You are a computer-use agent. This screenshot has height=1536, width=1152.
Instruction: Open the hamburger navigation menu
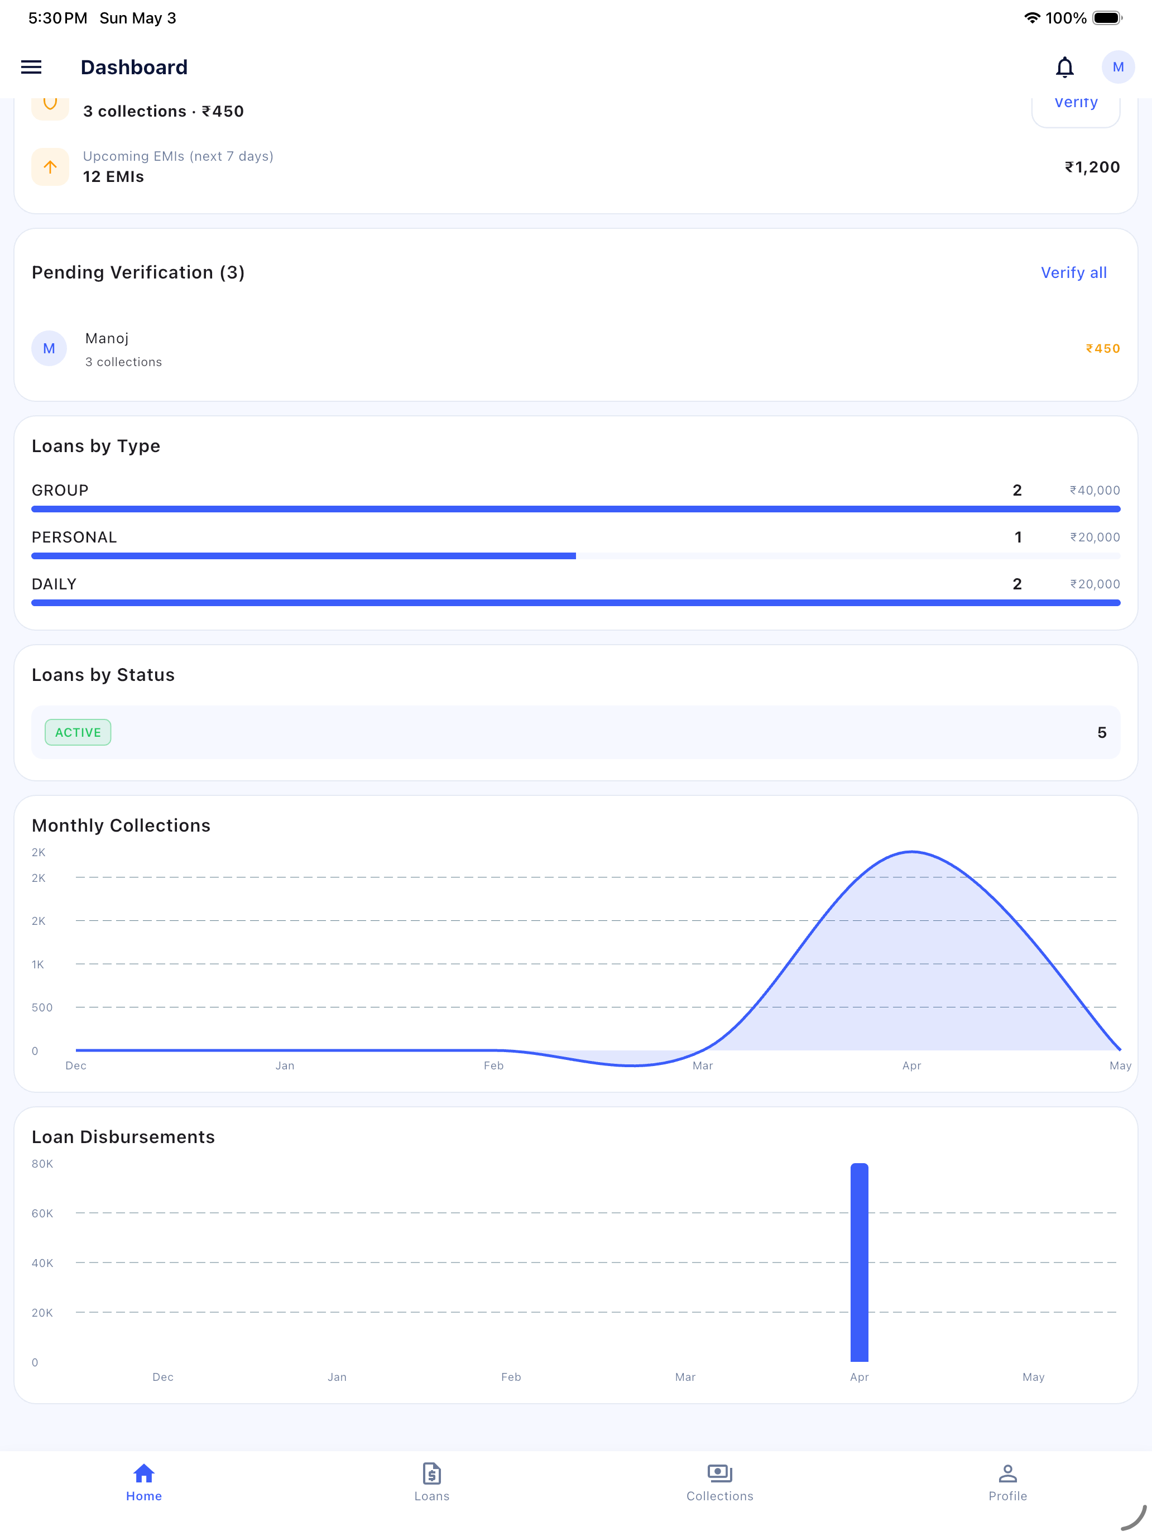31,68
